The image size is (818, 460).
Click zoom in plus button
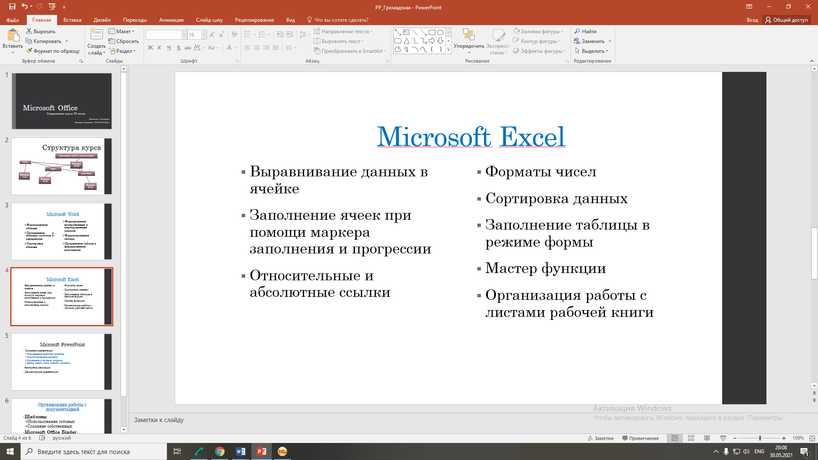pos(784,438)
